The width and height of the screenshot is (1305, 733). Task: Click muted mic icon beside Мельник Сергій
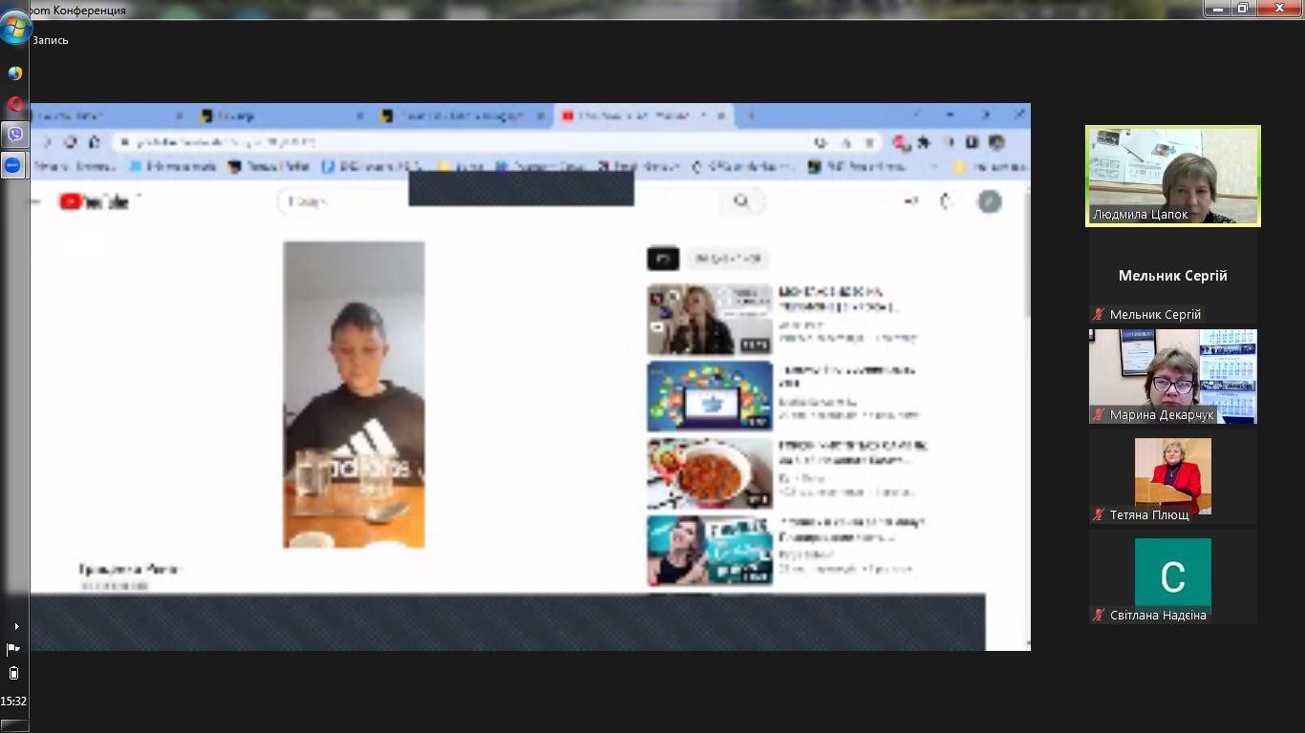[1100, 315]
